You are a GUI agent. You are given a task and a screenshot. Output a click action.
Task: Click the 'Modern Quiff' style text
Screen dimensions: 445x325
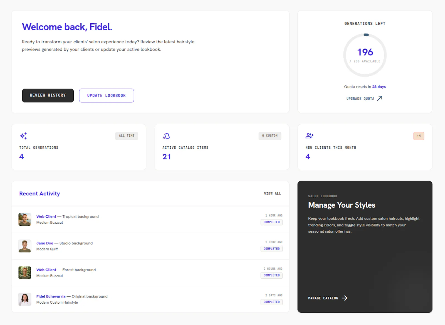47,249
